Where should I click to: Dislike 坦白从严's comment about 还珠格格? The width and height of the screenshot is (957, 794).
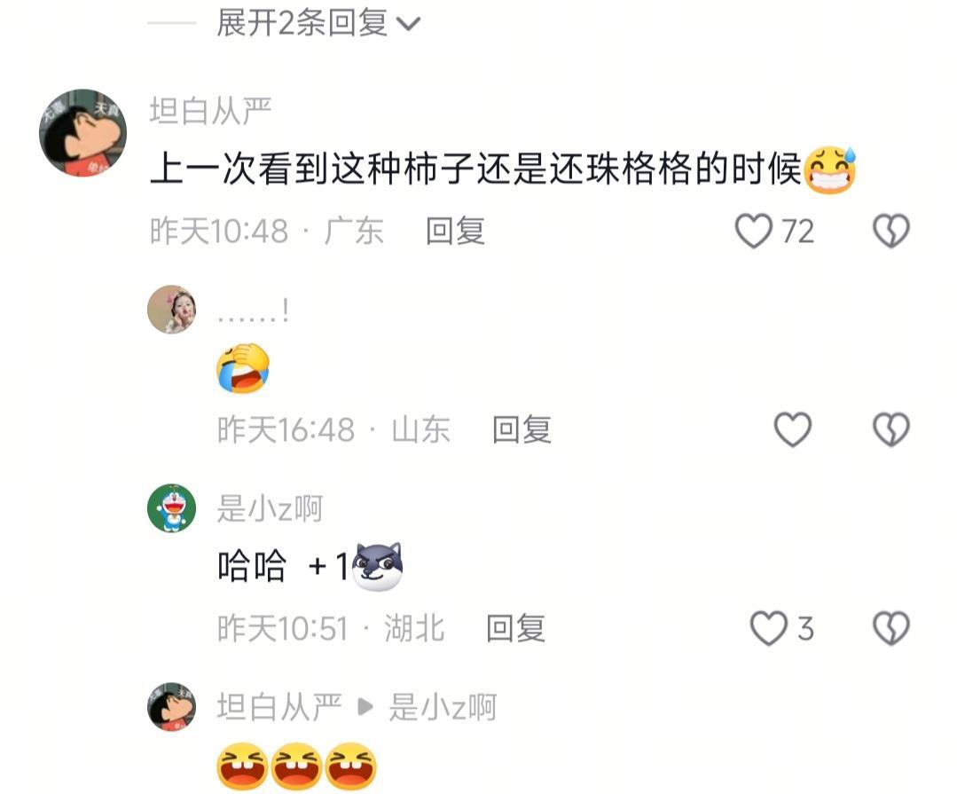click(x=891, y=231)
